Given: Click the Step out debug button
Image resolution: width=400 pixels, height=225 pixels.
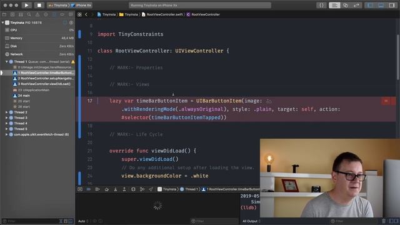Looking at the screenshot, I should [x=124, y=189].
